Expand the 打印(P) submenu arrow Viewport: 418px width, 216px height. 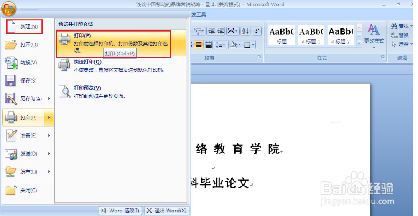(x=49, y=117)
